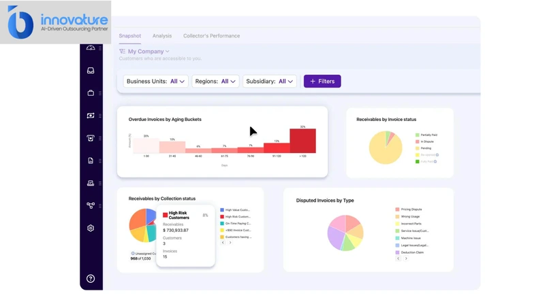This screenshot has width=545, height=306.
Task: Open the dashboard gauge icon in sidebar
Action: [91, 48]
